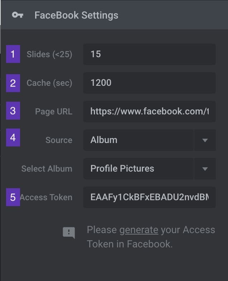Image resolution: width=228 pixels, height=281 pixels.
Task: Click the Cache (sec) label
Action: [x=49, y=83]
